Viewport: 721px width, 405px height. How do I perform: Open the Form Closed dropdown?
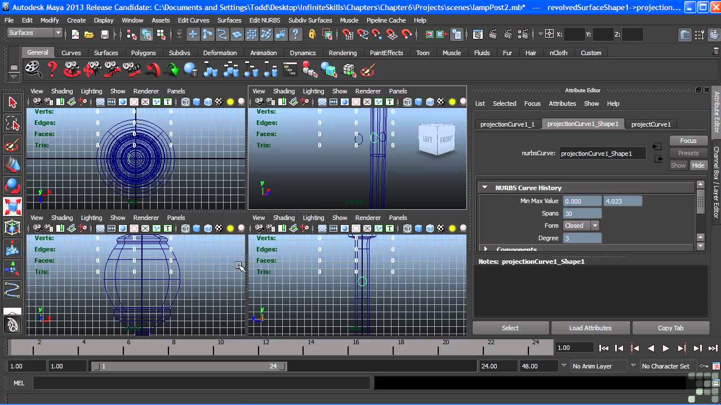tap(581, 226)
